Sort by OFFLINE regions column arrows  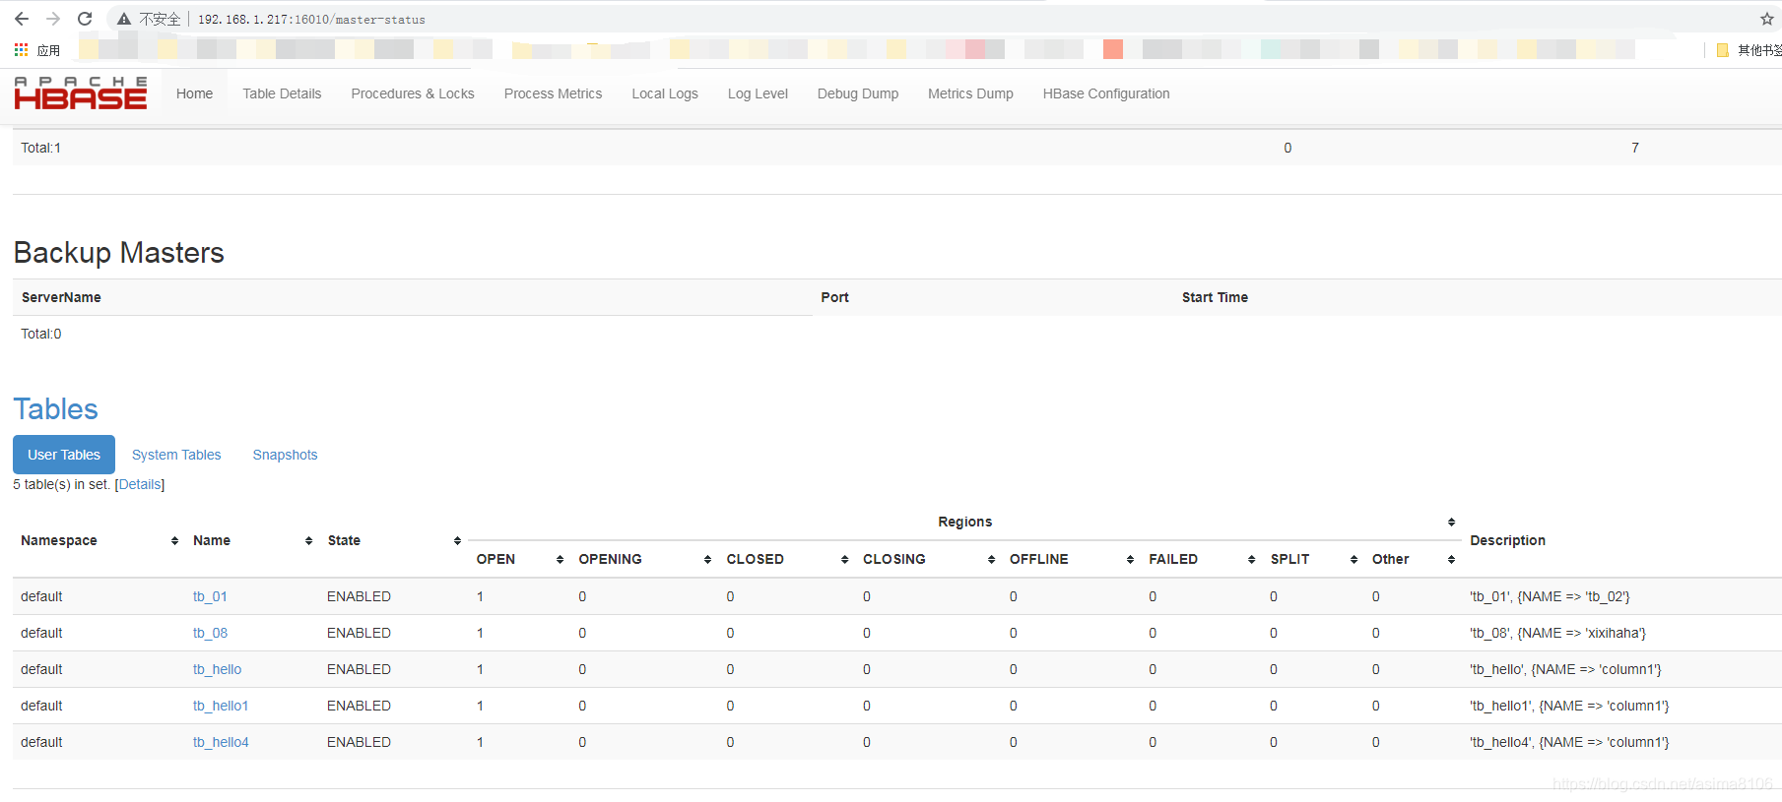pos(1130,559)
